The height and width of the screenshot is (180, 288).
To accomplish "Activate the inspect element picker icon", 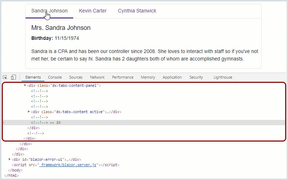I will [x=5, y=77].
